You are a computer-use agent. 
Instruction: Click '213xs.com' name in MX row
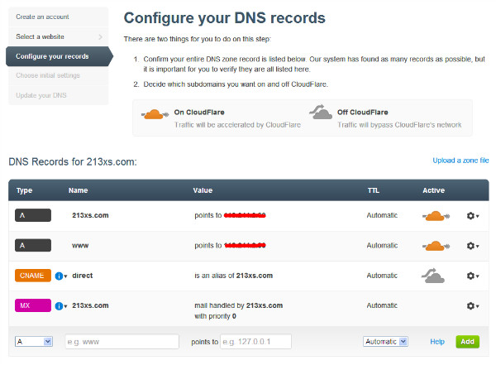(x=90, y=305)
